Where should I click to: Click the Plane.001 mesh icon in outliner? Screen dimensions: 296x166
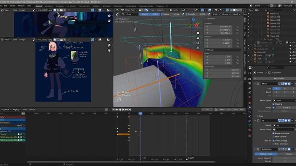tap(268, 13)
